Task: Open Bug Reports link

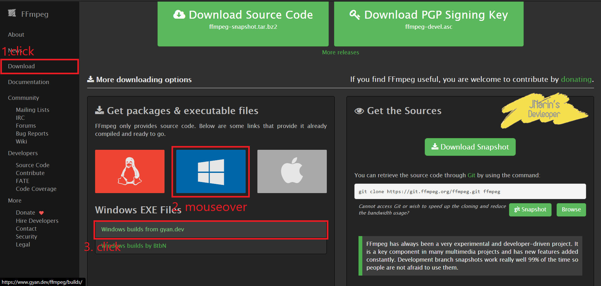Action: coord(32,134)
